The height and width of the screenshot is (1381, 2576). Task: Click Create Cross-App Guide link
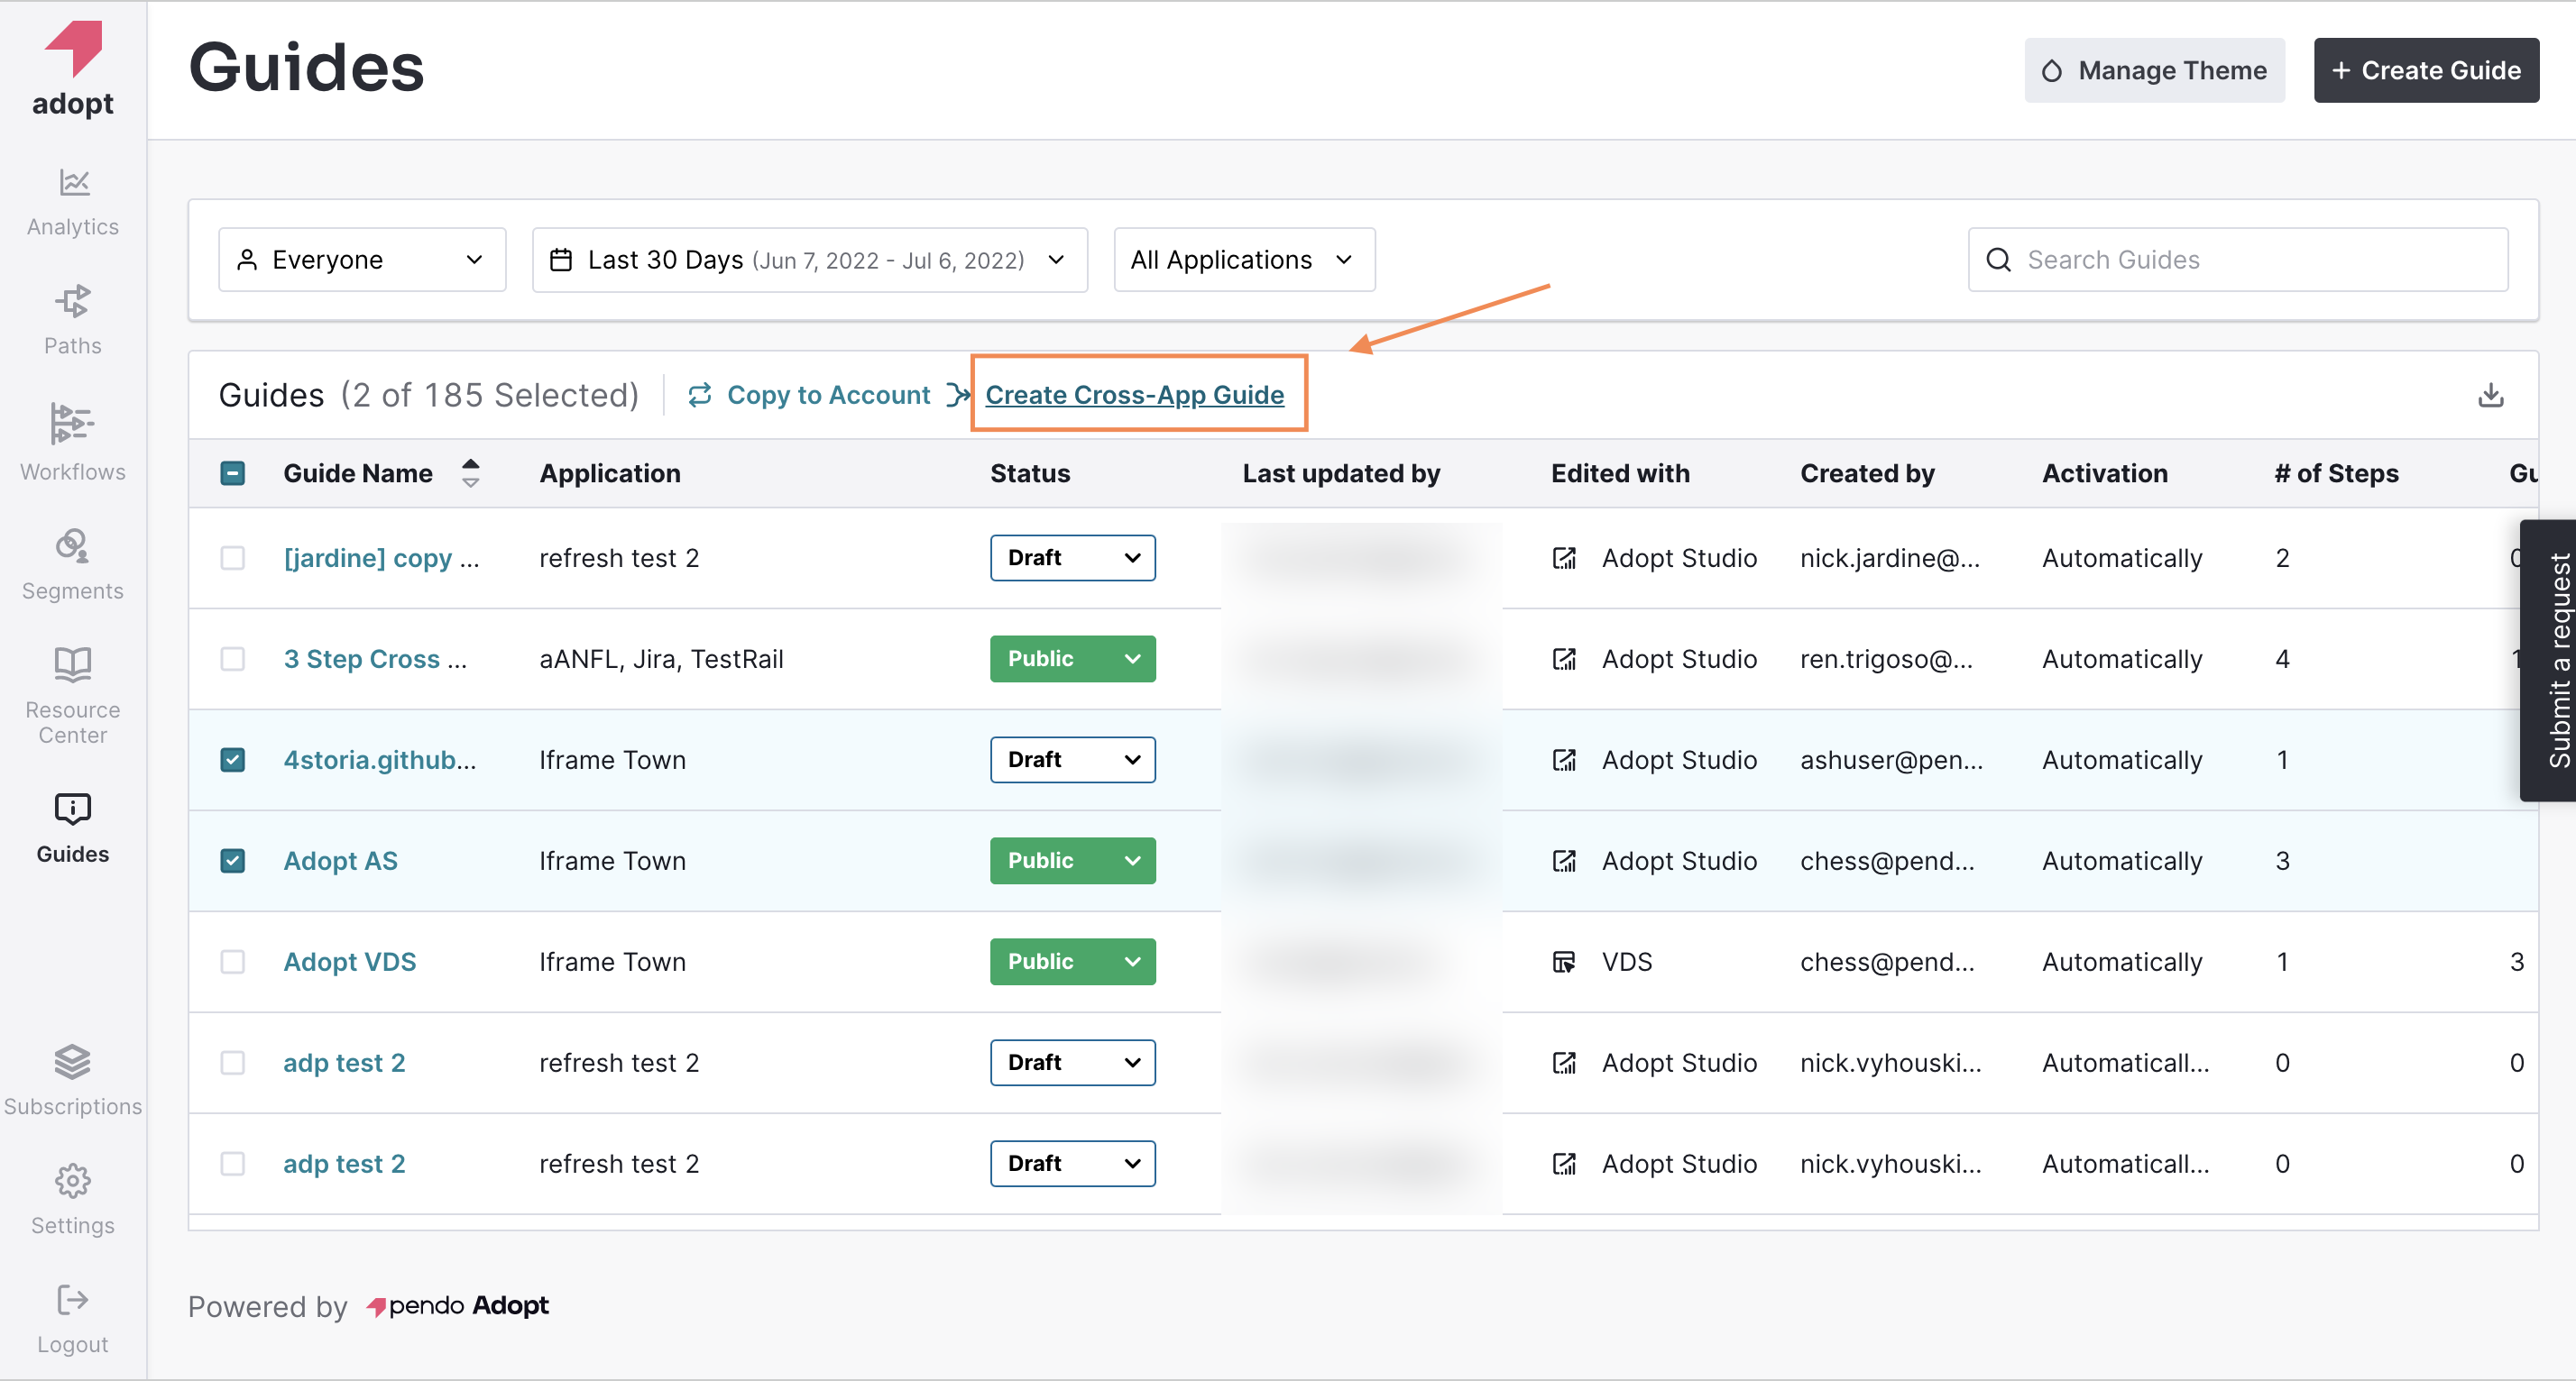click(1135, 395)
